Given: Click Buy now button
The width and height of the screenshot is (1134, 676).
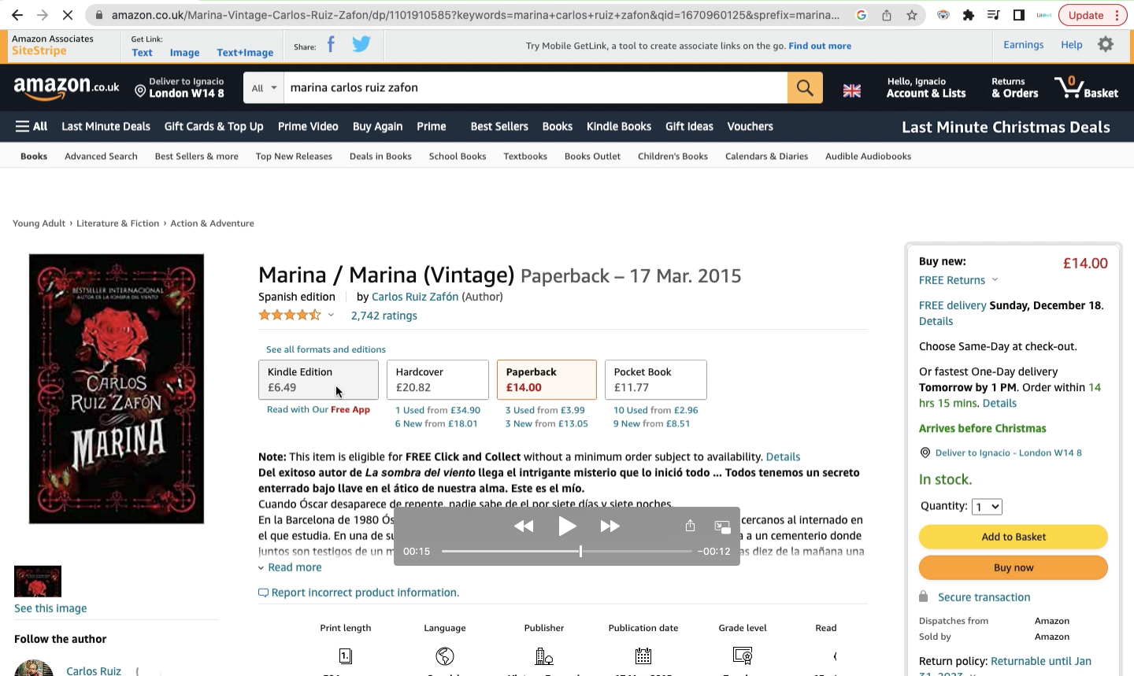Looking at the screenshot, I should pyautogui.click(x=1014, y=567).
